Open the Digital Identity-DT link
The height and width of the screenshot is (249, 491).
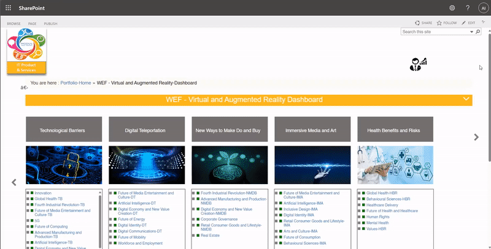click(x=132, y=225)
